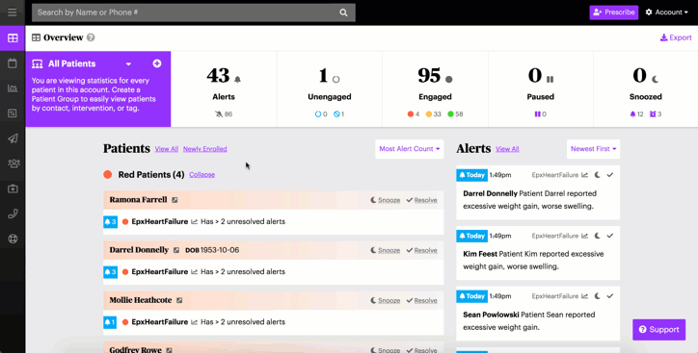
Task: Select the Paused stat tile
Action: pyautogui.click(x=541, y=88)
